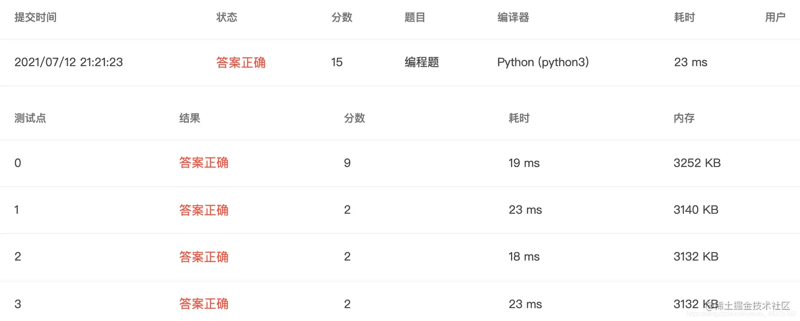Click the 耗时 header in test point table

click(520, 118)
